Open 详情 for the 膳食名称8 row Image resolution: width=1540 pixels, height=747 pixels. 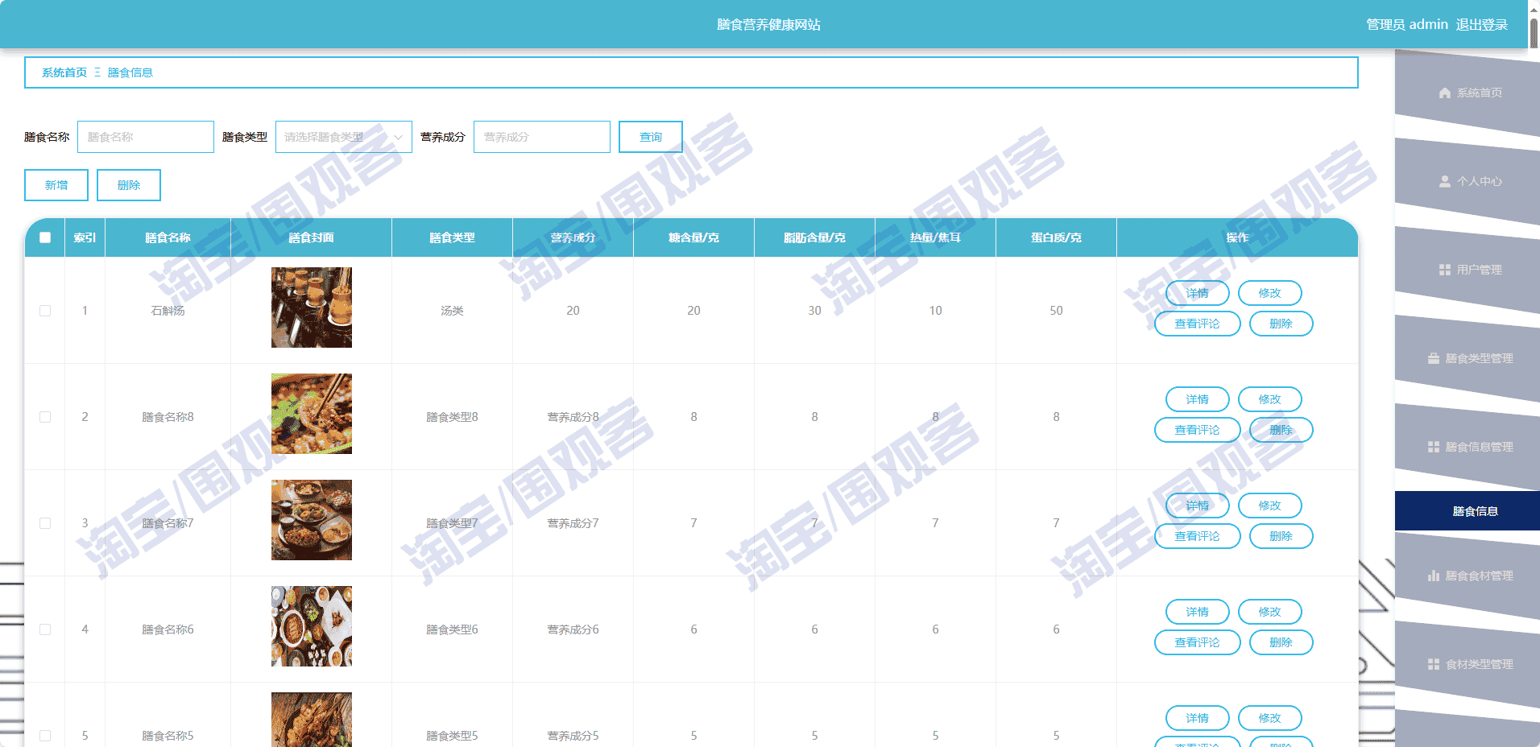click(x=1198, y=399)
